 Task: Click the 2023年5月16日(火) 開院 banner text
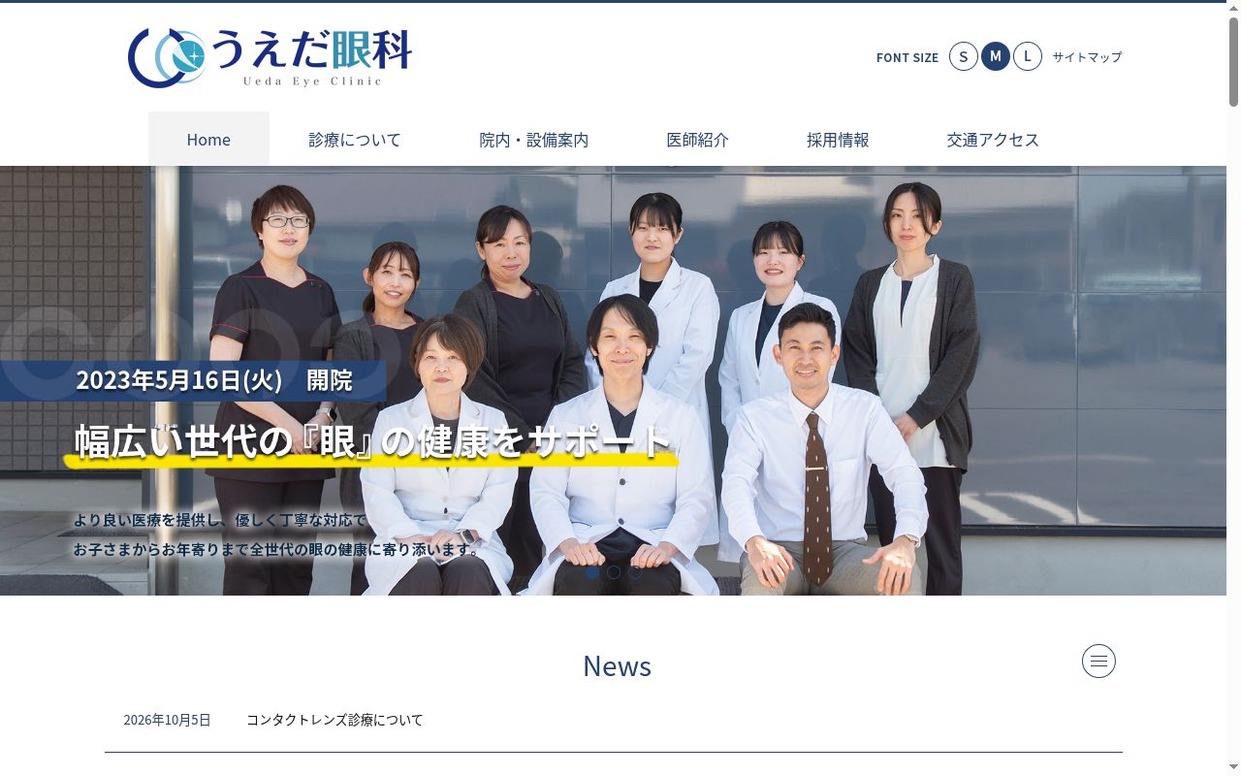point(214,380)
